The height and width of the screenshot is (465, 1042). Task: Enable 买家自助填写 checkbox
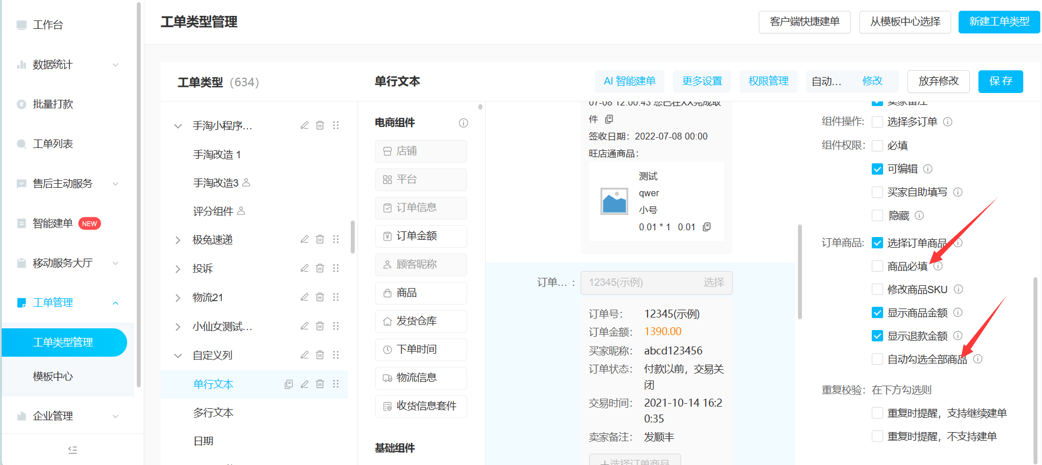click(877, 192)
